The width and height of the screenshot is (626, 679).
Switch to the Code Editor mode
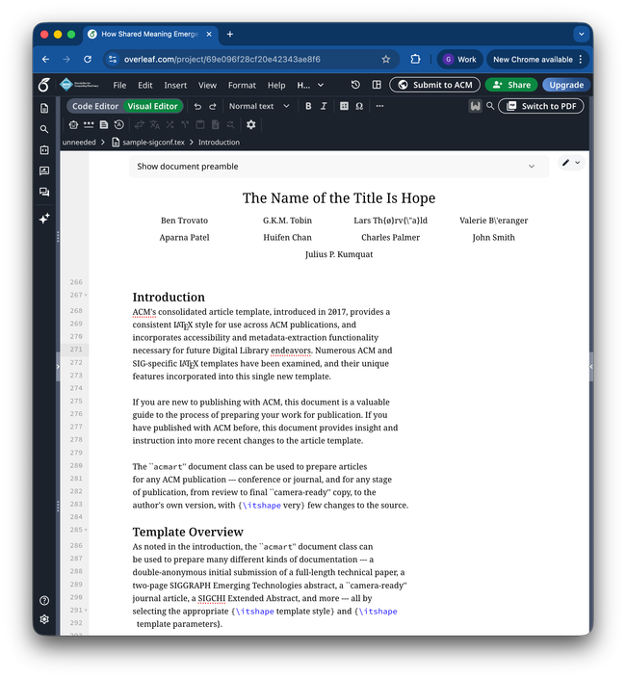tap(95, 106)
